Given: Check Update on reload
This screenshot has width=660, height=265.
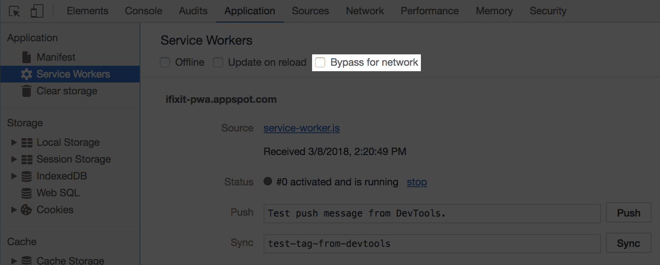Looking at the screenshot, I should 218,62.
